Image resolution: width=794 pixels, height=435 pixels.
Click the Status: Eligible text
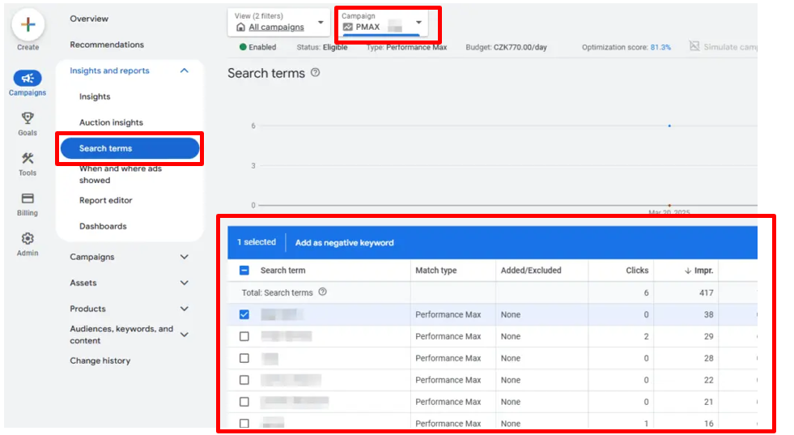pos(322,47)
